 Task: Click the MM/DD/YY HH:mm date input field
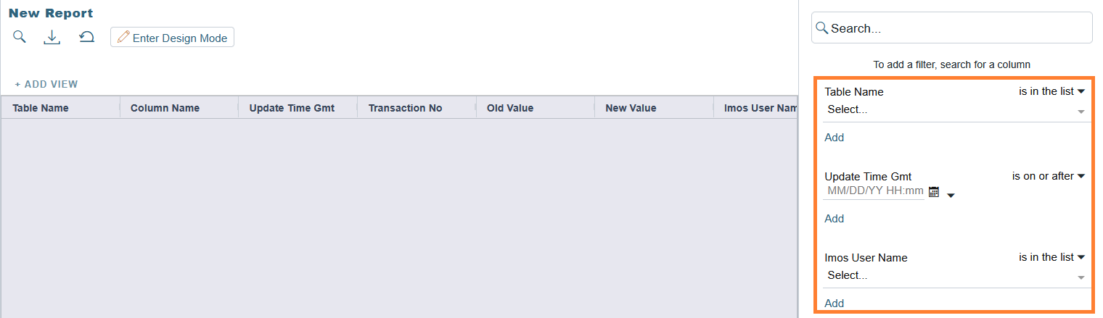[875, 192]
